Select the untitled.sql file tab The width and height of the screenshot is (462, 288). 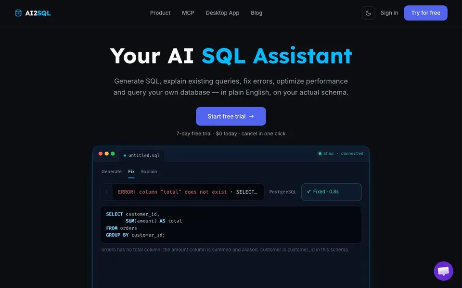click(141, 156)
